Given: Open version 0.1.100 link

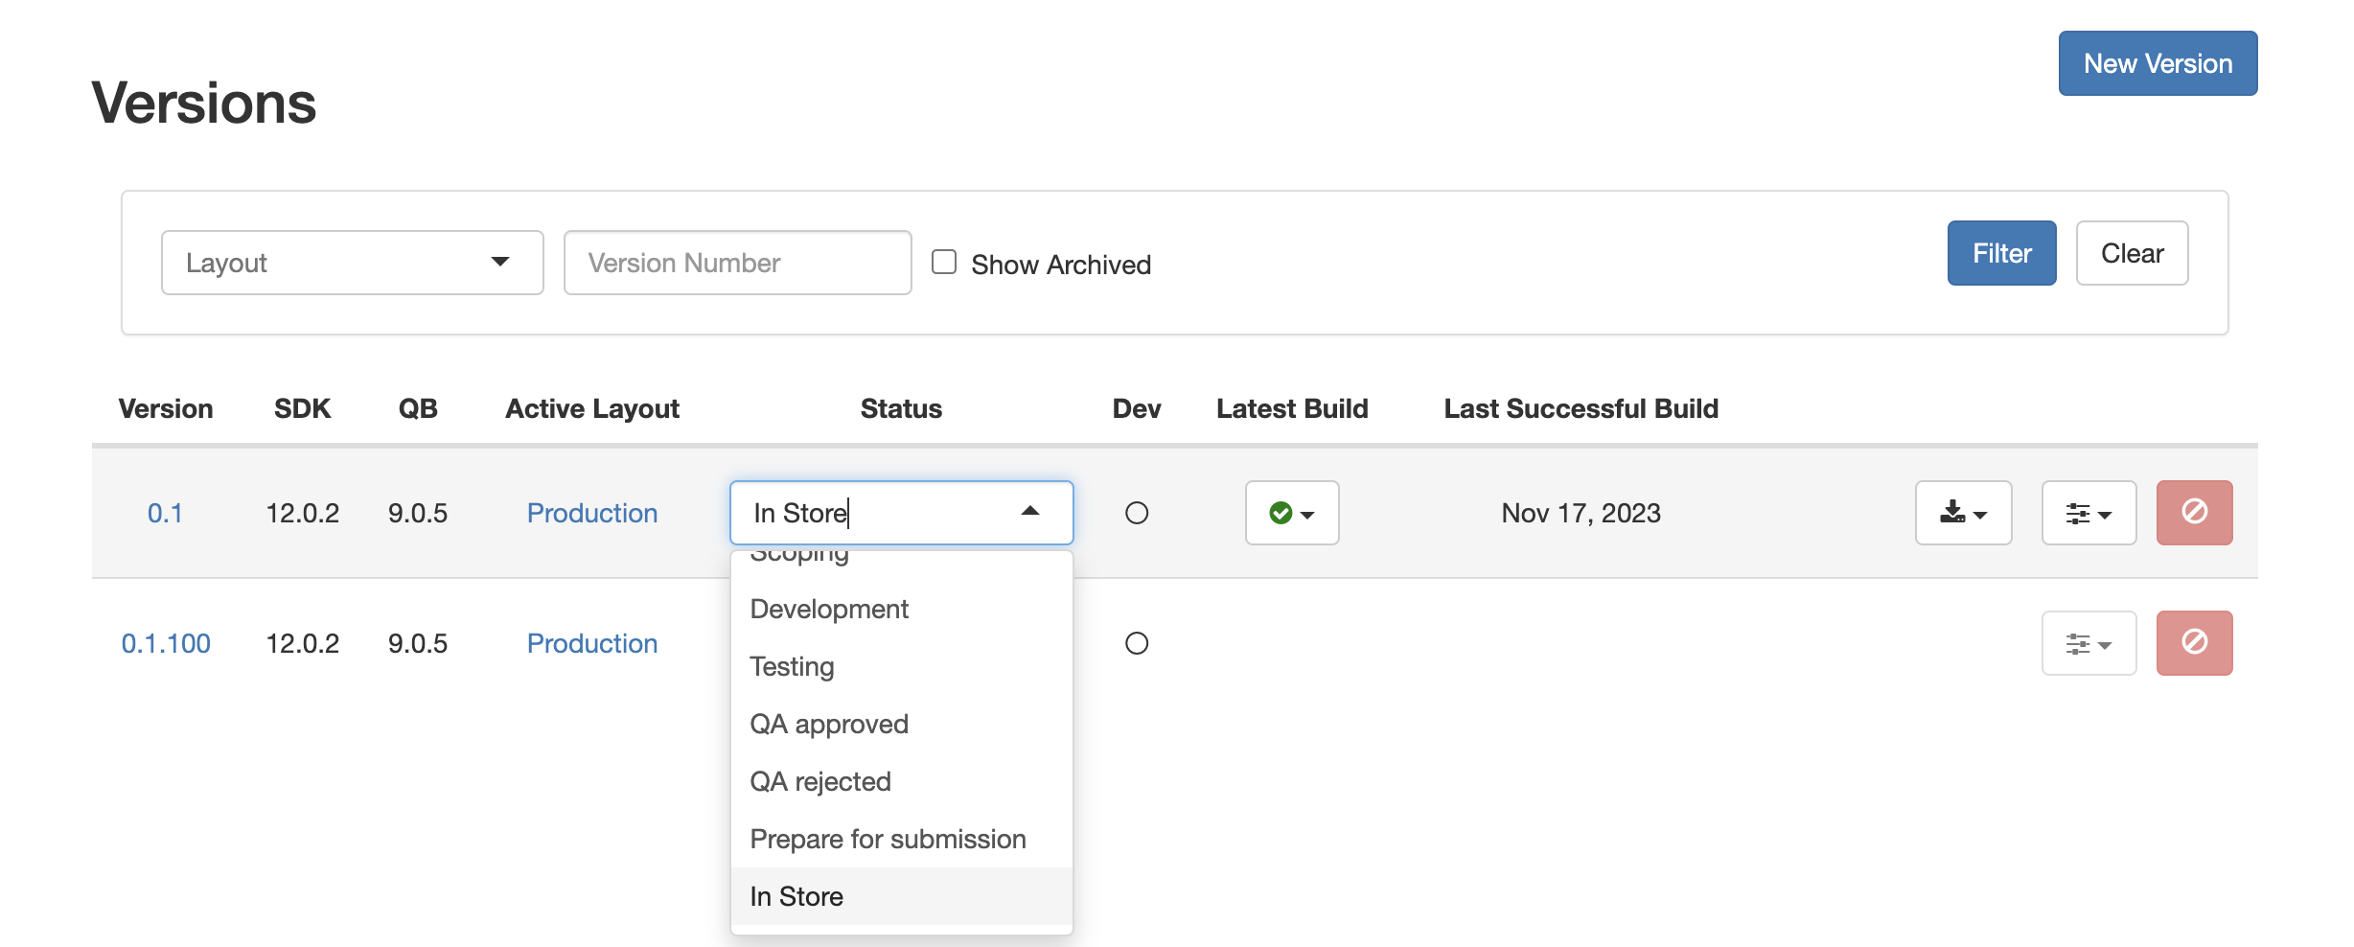Looking at the screenshot, I should [x=166, y=643].
